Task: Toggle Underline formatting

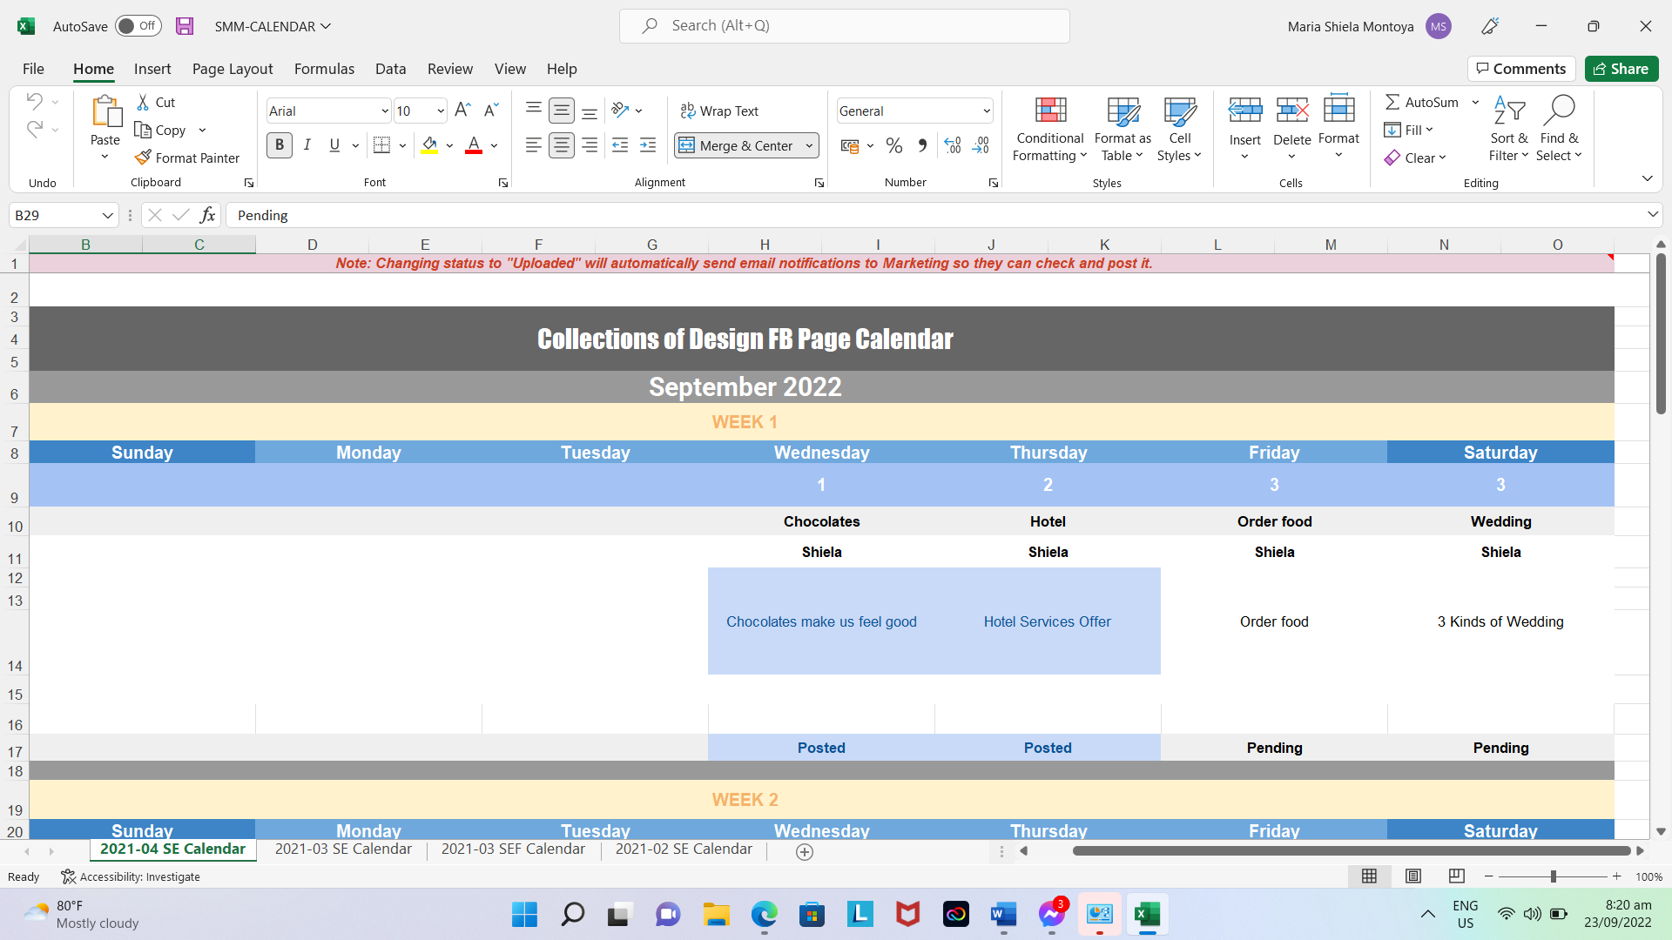Action: tap(334, 145)
